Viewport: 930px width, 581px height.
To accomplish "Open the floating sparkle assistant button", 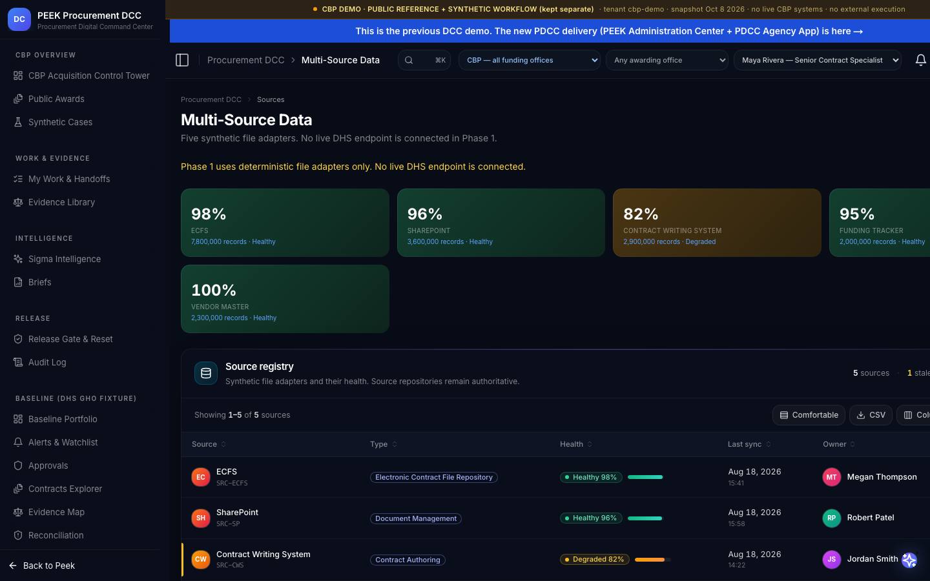I will tap(909, 560).
